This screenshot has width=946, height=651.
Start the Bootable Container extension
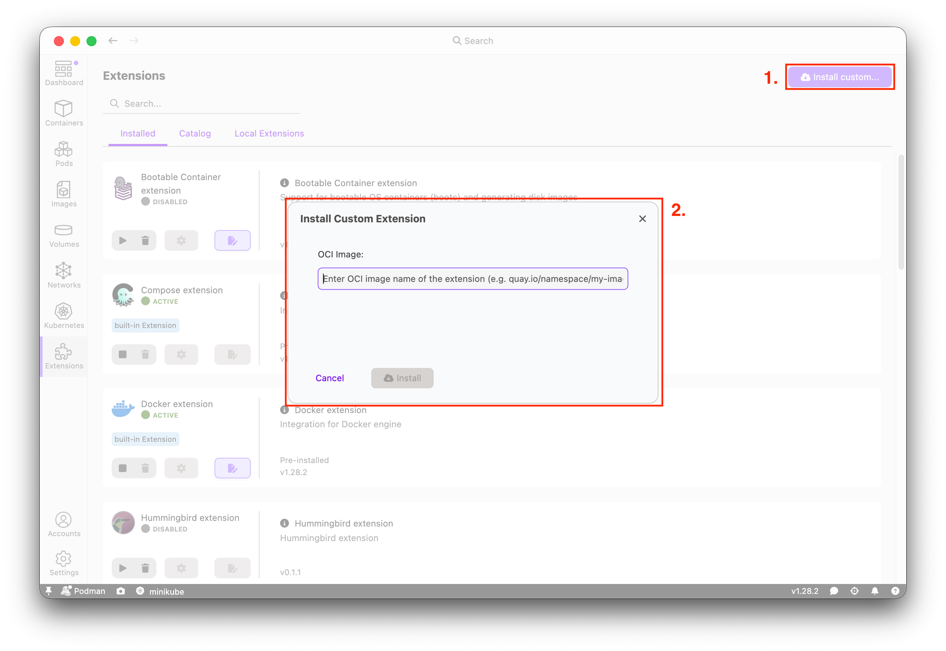click(122, 240)
